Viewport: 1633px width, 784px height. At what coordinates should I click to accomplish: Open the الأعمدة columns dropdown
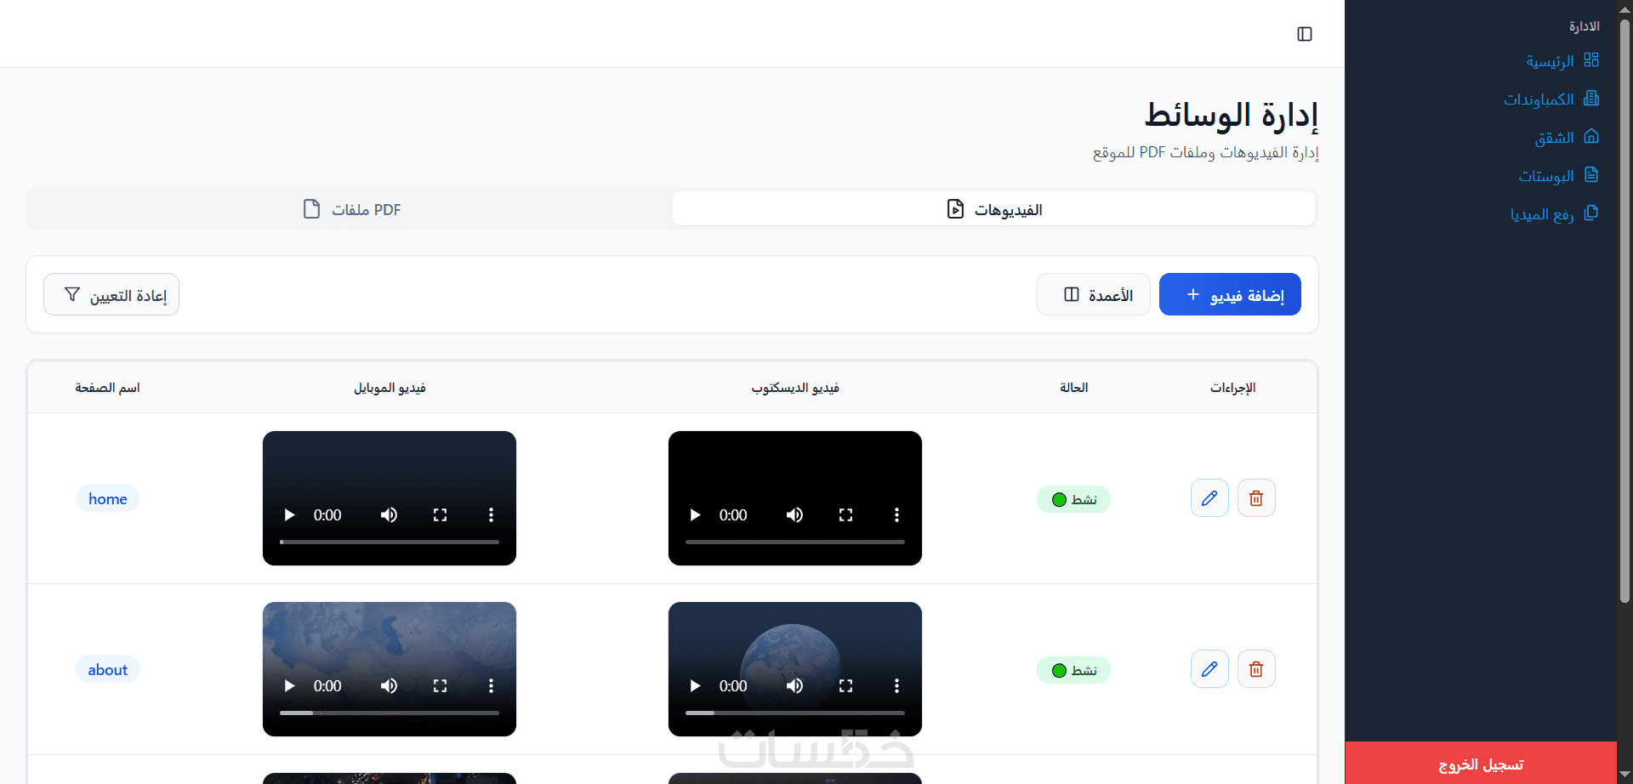click(1094, 294)
